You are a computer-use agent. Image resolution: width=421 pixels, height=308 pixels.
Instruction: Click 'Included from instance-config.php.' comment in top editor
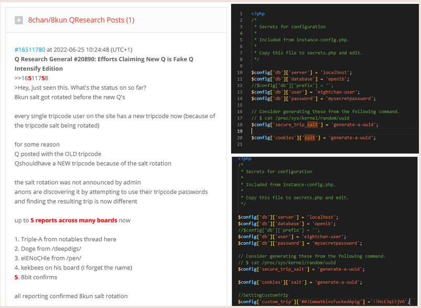(304, 40)
